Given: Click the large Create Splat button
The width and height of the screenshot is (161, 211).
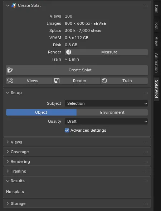Looking at the screenshot, I should click(x=77, y=70).
